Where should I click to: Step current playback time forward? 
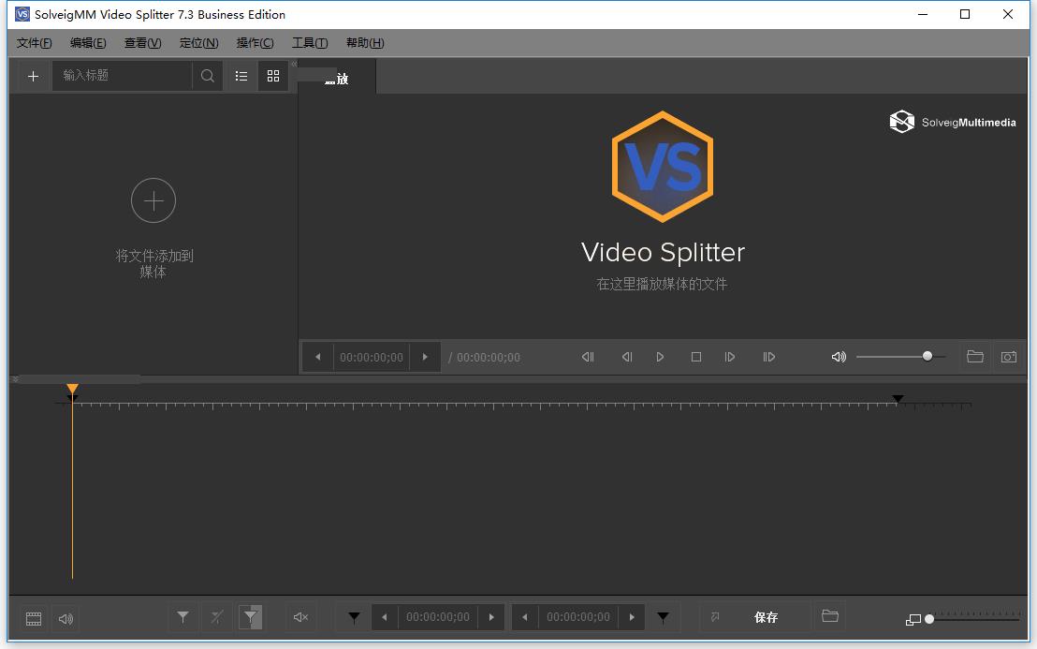click(x=425, y=357)
